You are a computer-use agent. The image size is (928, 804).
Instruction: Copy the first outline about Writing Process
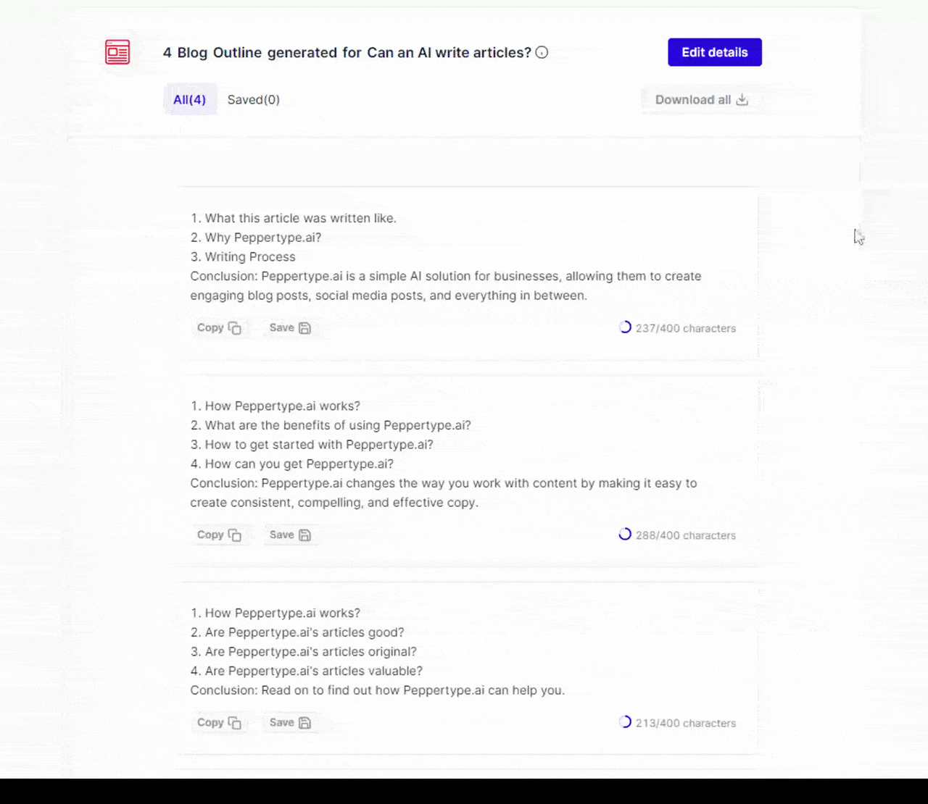click(x=219, y=327)
